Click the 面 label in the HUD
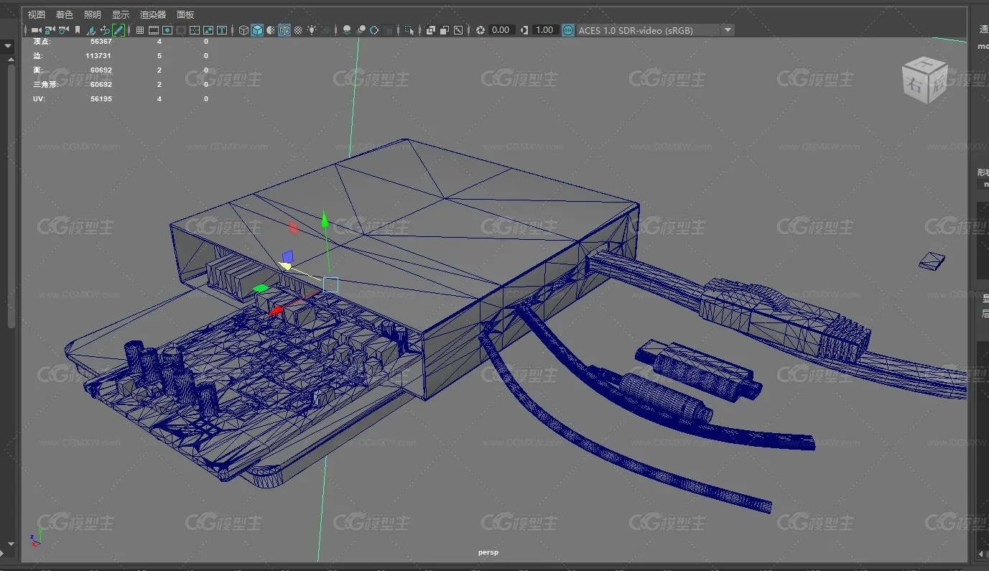The width and height of the screenshot is (989, 571). tap(37, 70)
